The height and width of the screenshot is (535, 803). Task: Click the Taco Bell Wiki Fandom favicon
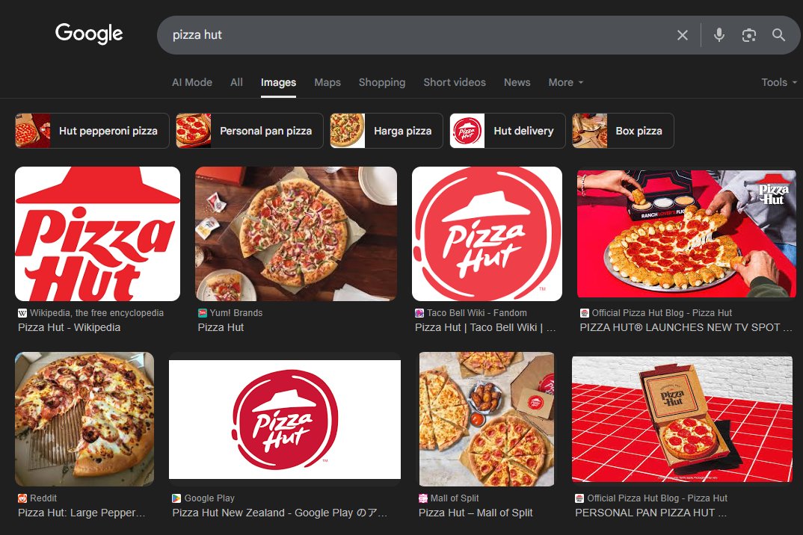coord(419,313)
